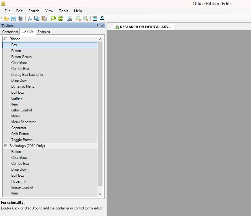Select Toggle Button in the Ribbon list
The image size is (251, 216).
22,140
